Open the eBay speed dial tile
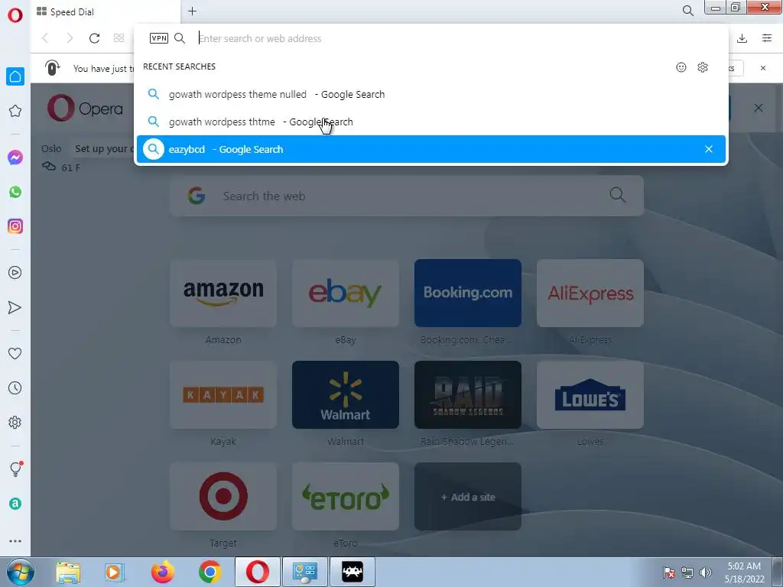Screen dimensions: 783x587 pyautogui.click(x=346, y=293)
